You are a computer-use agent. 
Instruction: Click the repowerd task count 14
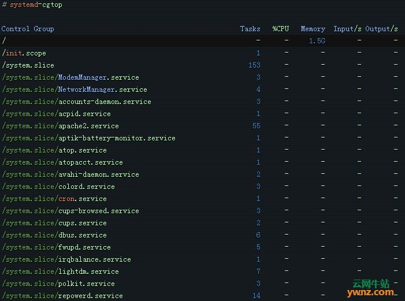[x=256, y=296]
